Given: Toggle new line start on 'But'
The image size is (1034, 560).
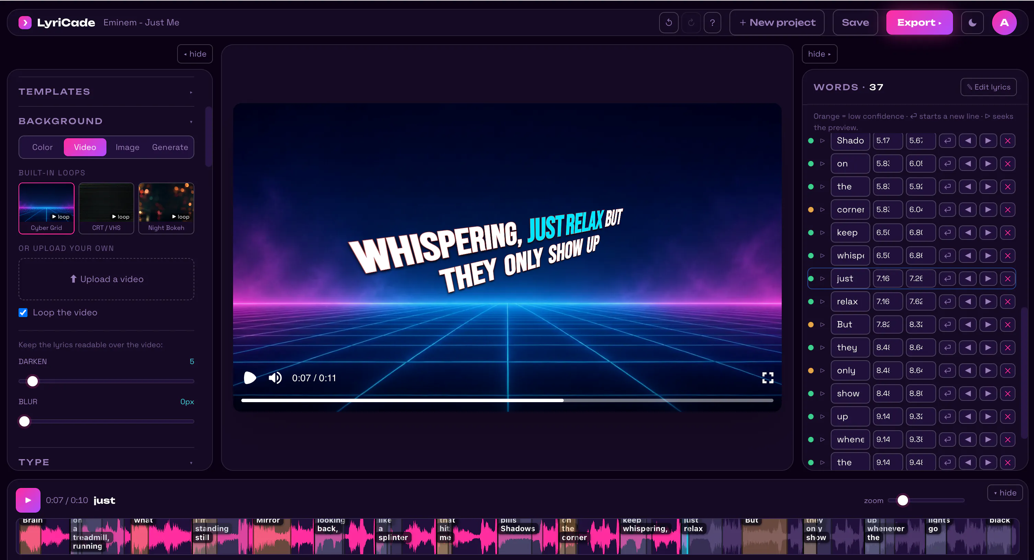Looking at the screenshot, I should pyautogui.click(x=947, y=324).
